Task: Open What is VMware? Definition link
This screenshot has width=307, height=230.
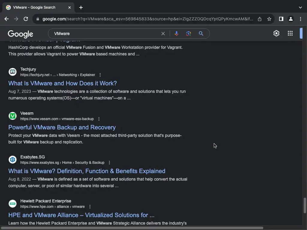Action: [87, 171]
